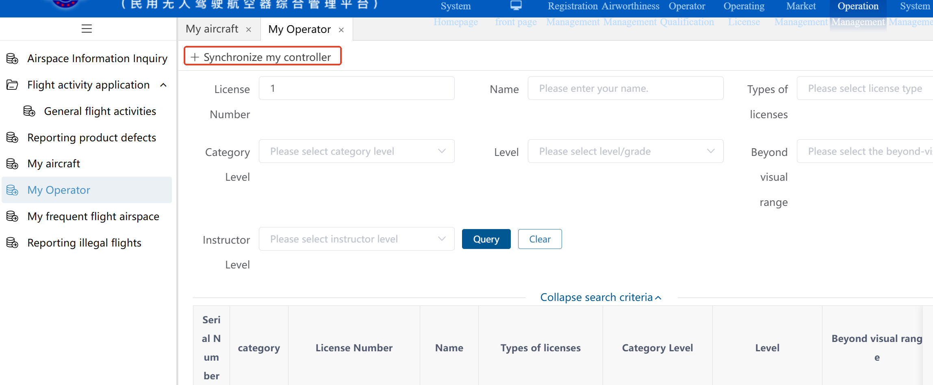Image resolution: width=933 pixels, height=385 pixels.
Task: Open the Beyond visual range dropdown
Action: (x=865, y=151)
